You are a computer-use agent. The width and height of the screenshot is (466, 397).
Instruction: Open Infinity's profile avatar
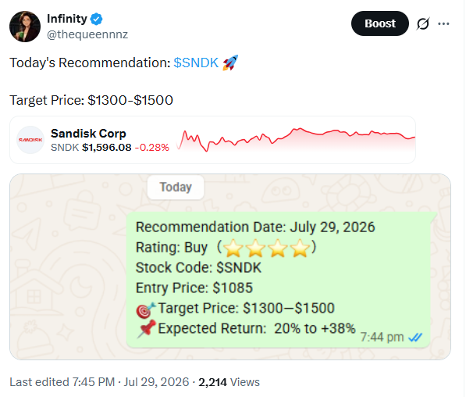[x=25, y=27]
